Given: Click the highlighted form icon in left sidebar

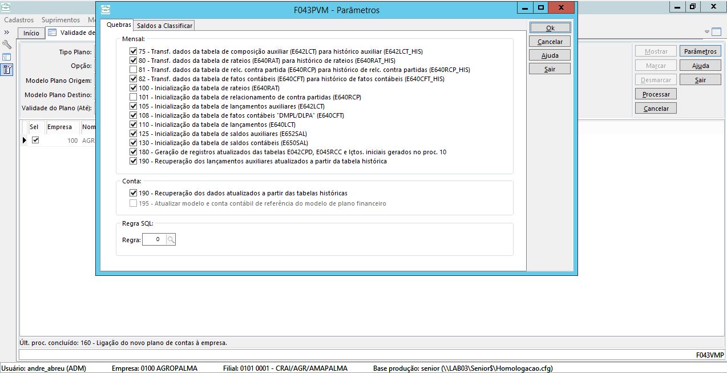Looking at the screenshot, I should coord(7,70).
